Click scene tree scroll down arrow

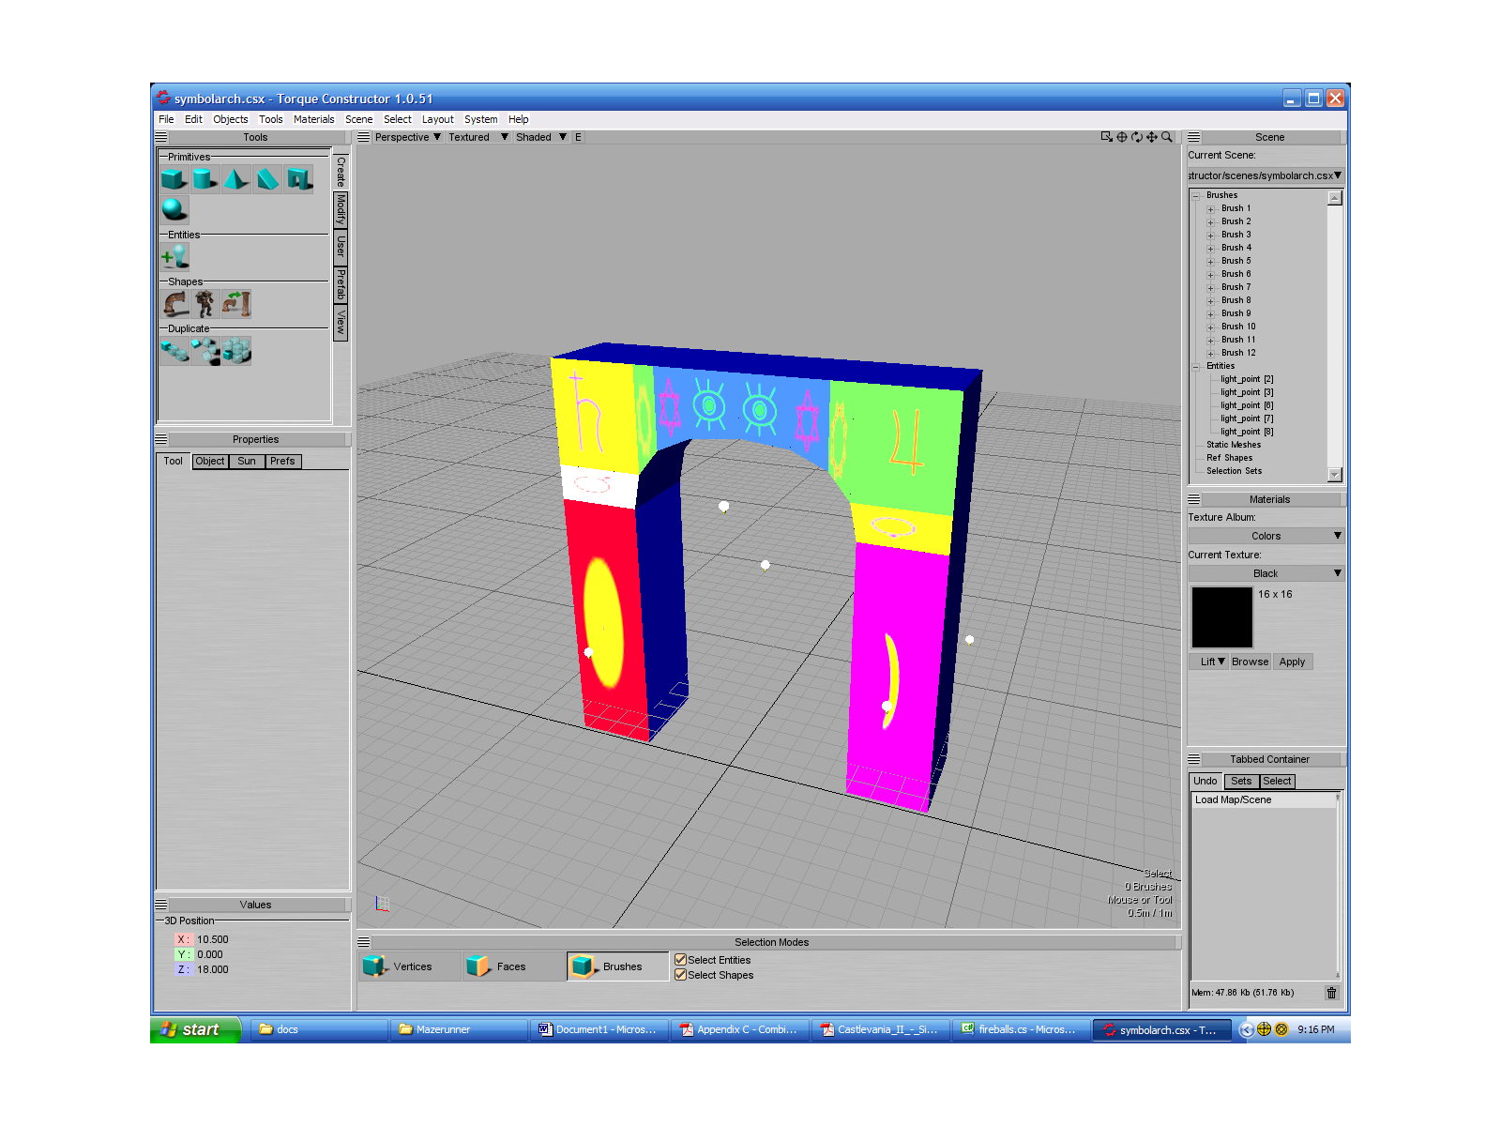coord(1335,475)
